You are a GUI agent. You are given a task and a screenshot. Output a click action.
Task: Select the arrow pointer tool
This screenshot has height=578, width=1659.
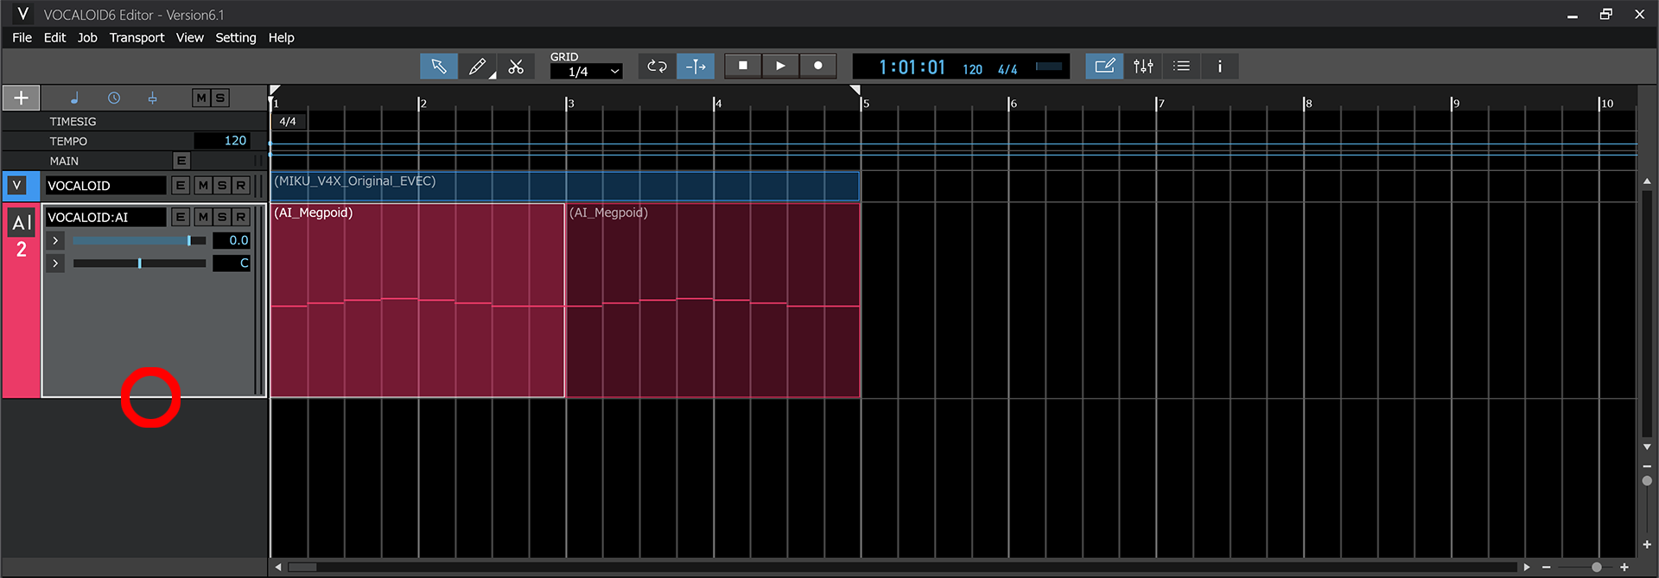(439, 67)
